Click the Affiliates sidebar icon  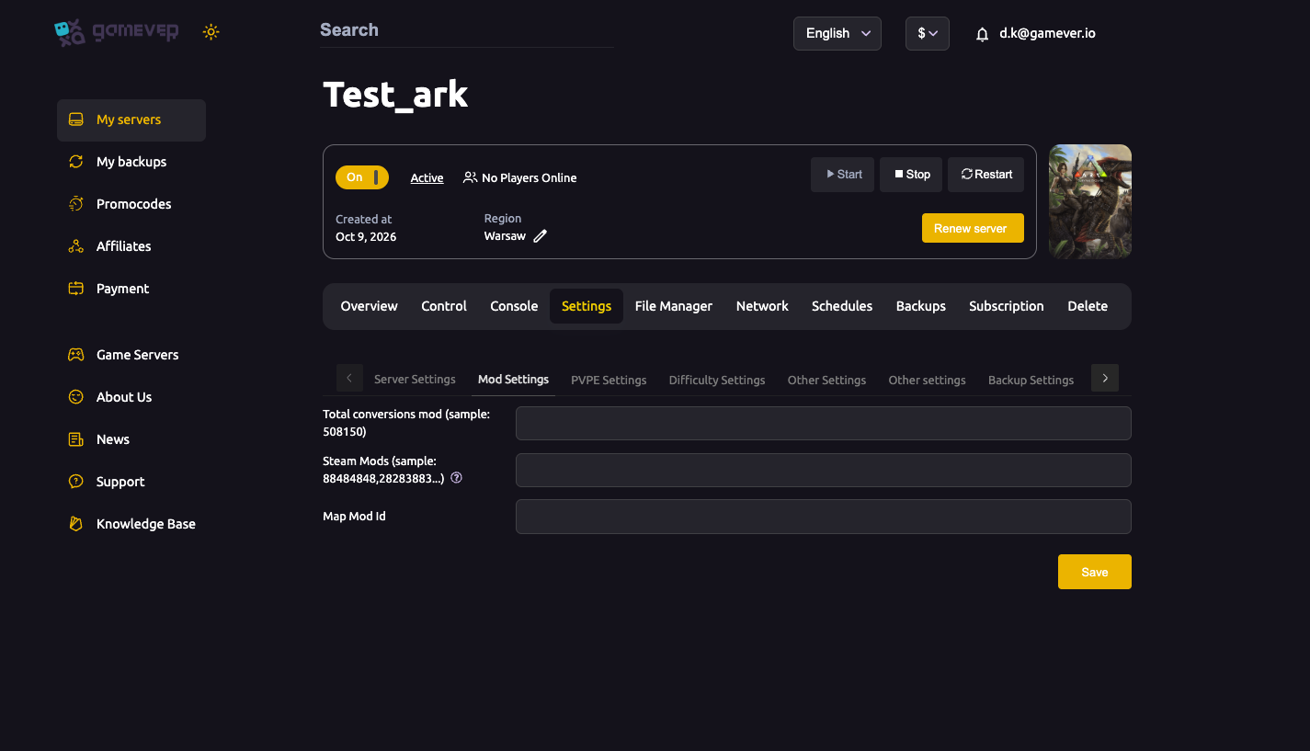[x=76, y=246]
